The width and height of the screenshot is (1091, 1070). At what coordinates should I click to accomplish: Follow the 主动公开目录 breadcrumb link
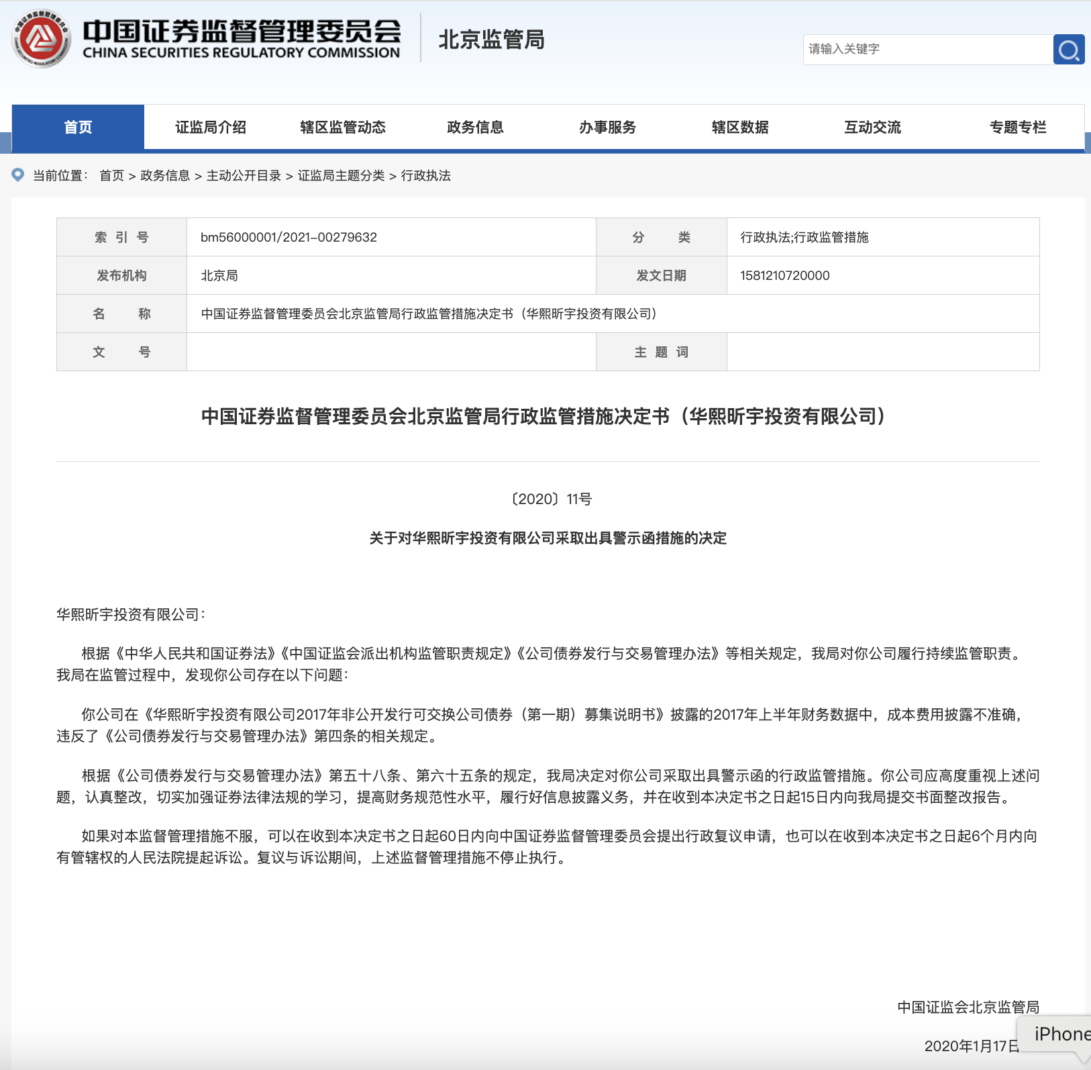[x=244, y=176]
